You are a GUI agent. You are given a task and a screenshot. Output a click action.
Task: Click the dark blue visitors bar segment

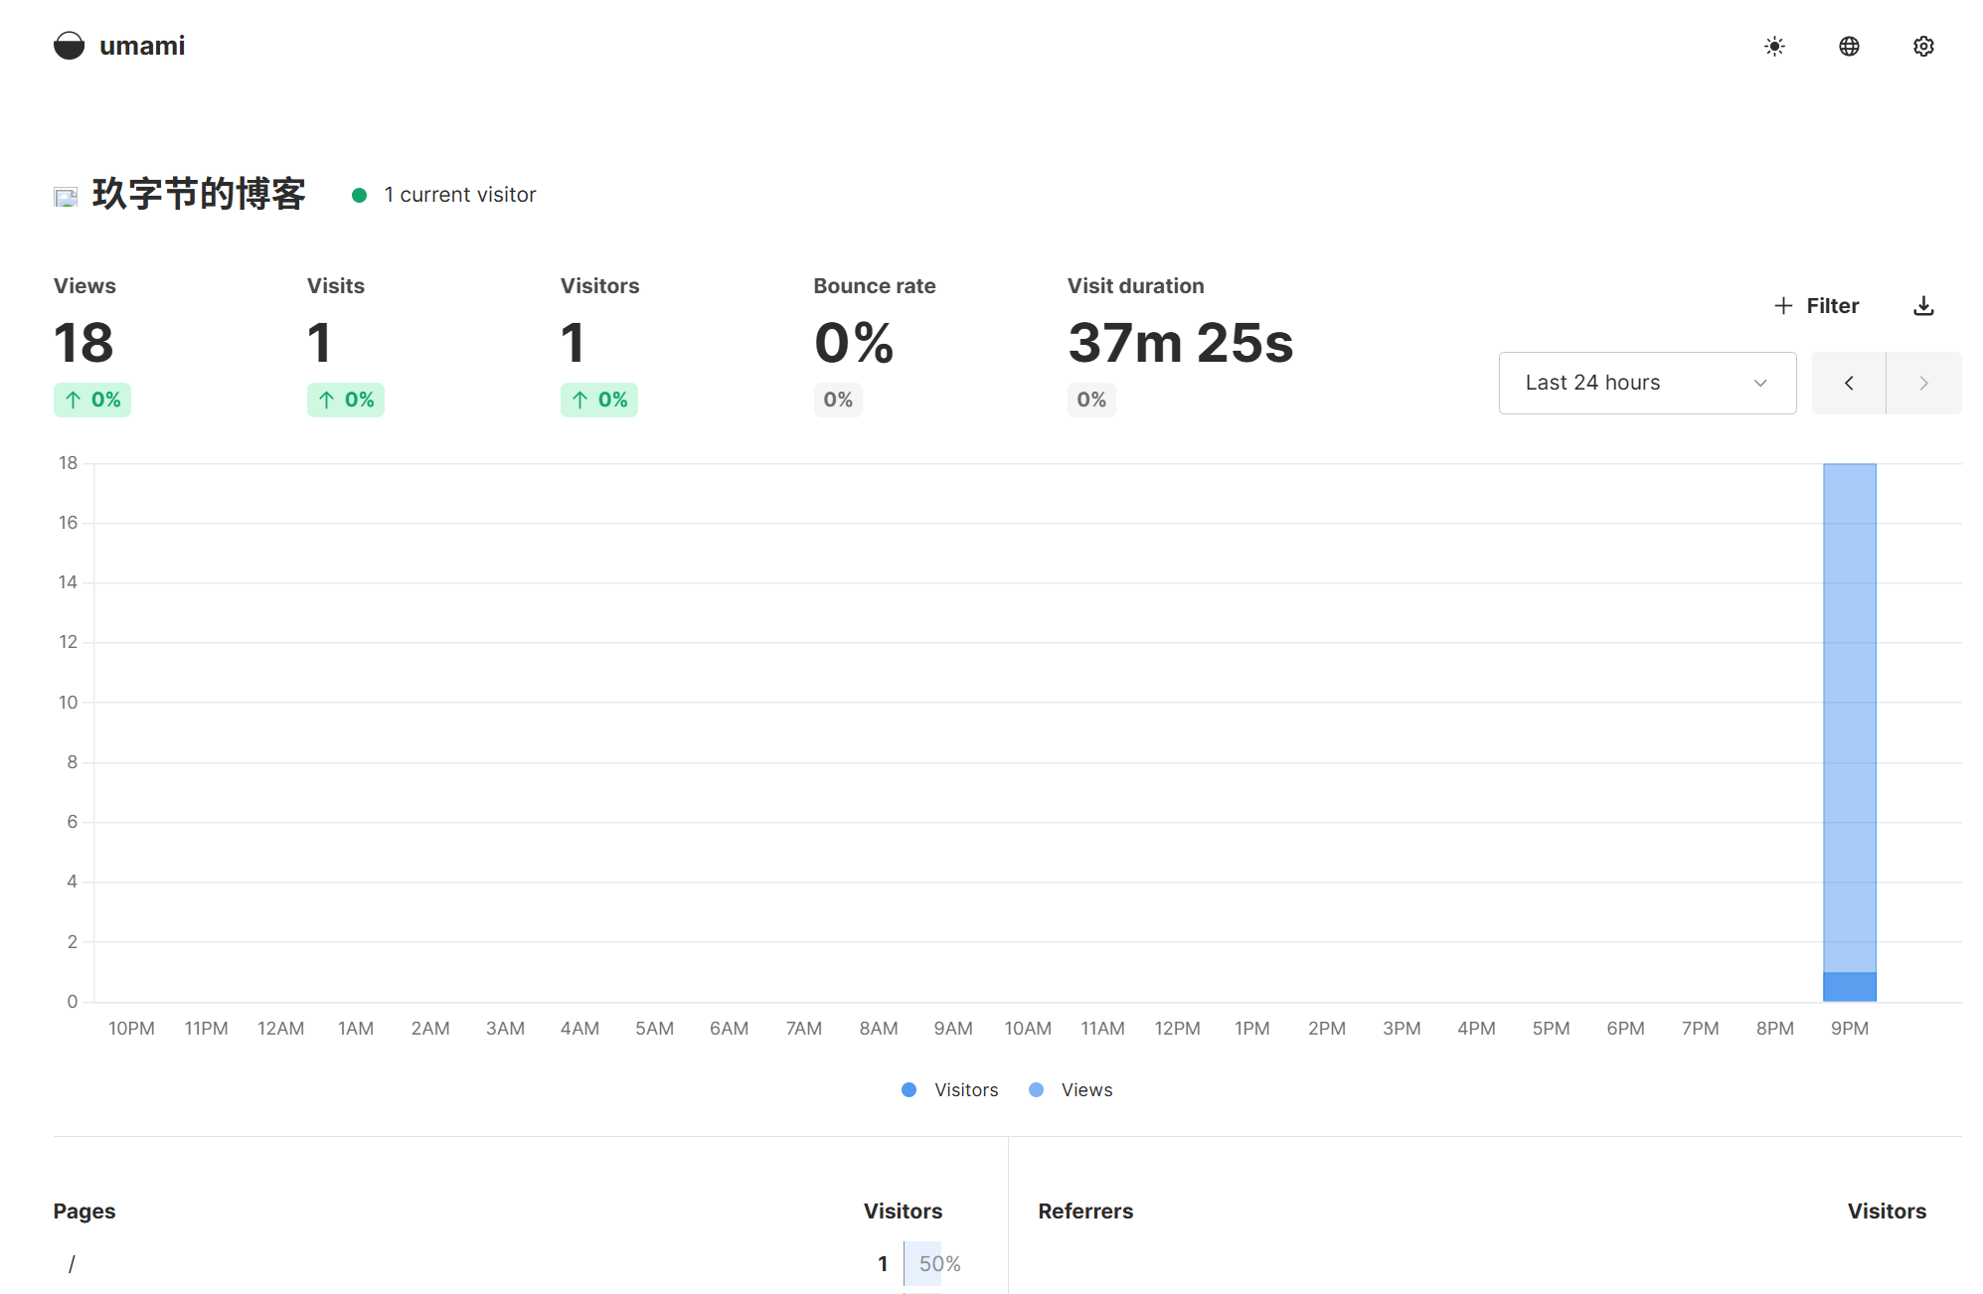1849,987
